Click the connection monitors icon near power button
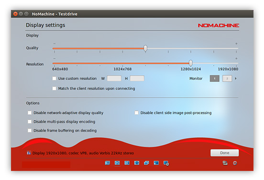The height and width of the screenshot is (180, 264). (x=225, y=163)
